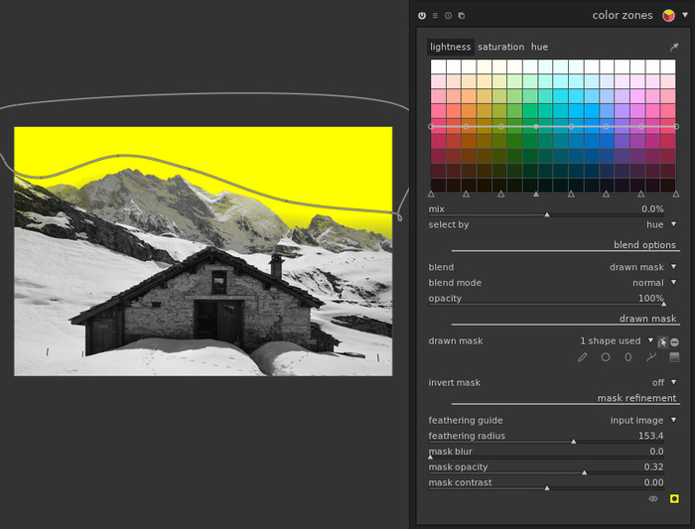
Task: Switch to the hue tab
Action: (x=539, y=47)
